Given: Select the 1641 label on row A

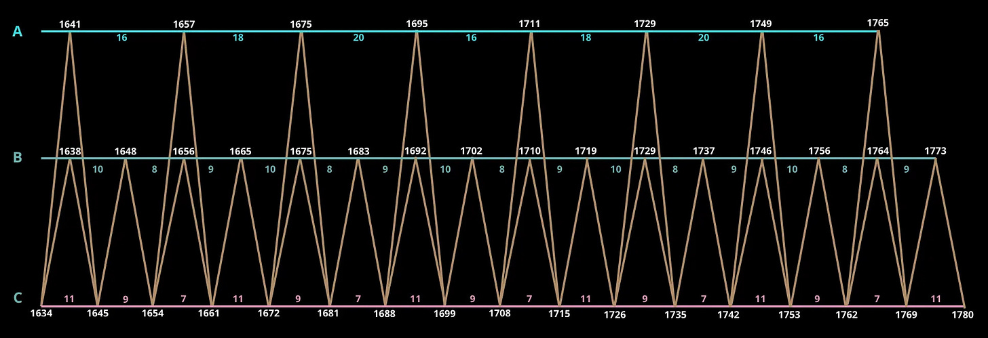Looking at the screenshot, I should (70, 24).
